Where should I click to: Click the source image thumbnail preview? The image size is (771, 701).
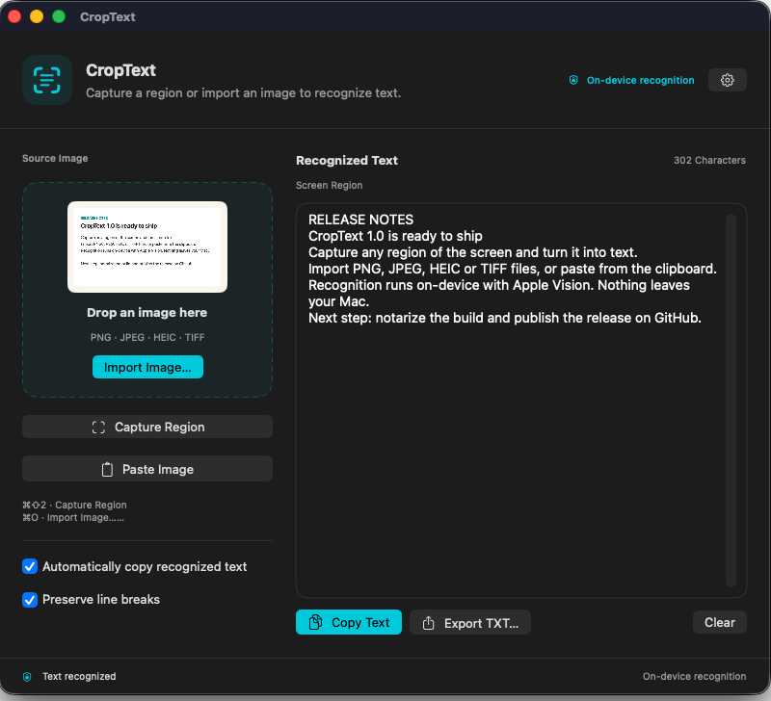[147, 247]
